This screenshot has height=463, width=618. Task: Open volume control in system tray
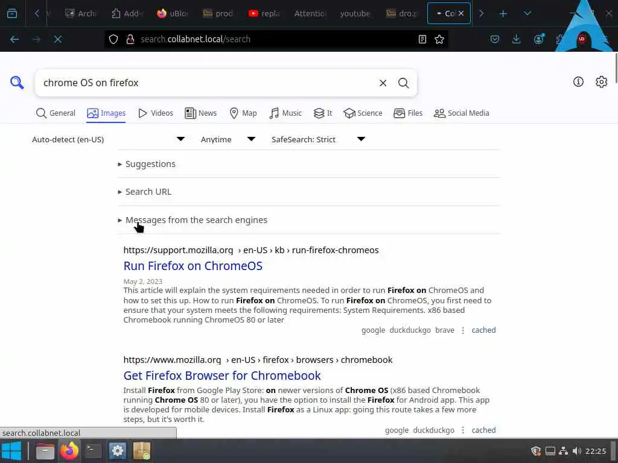click(x=576, y=451)
